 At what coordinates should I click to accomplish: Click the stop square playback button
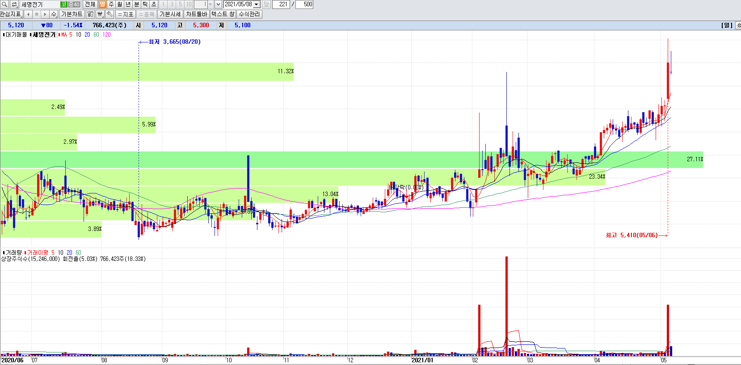(x=37, y=14)
